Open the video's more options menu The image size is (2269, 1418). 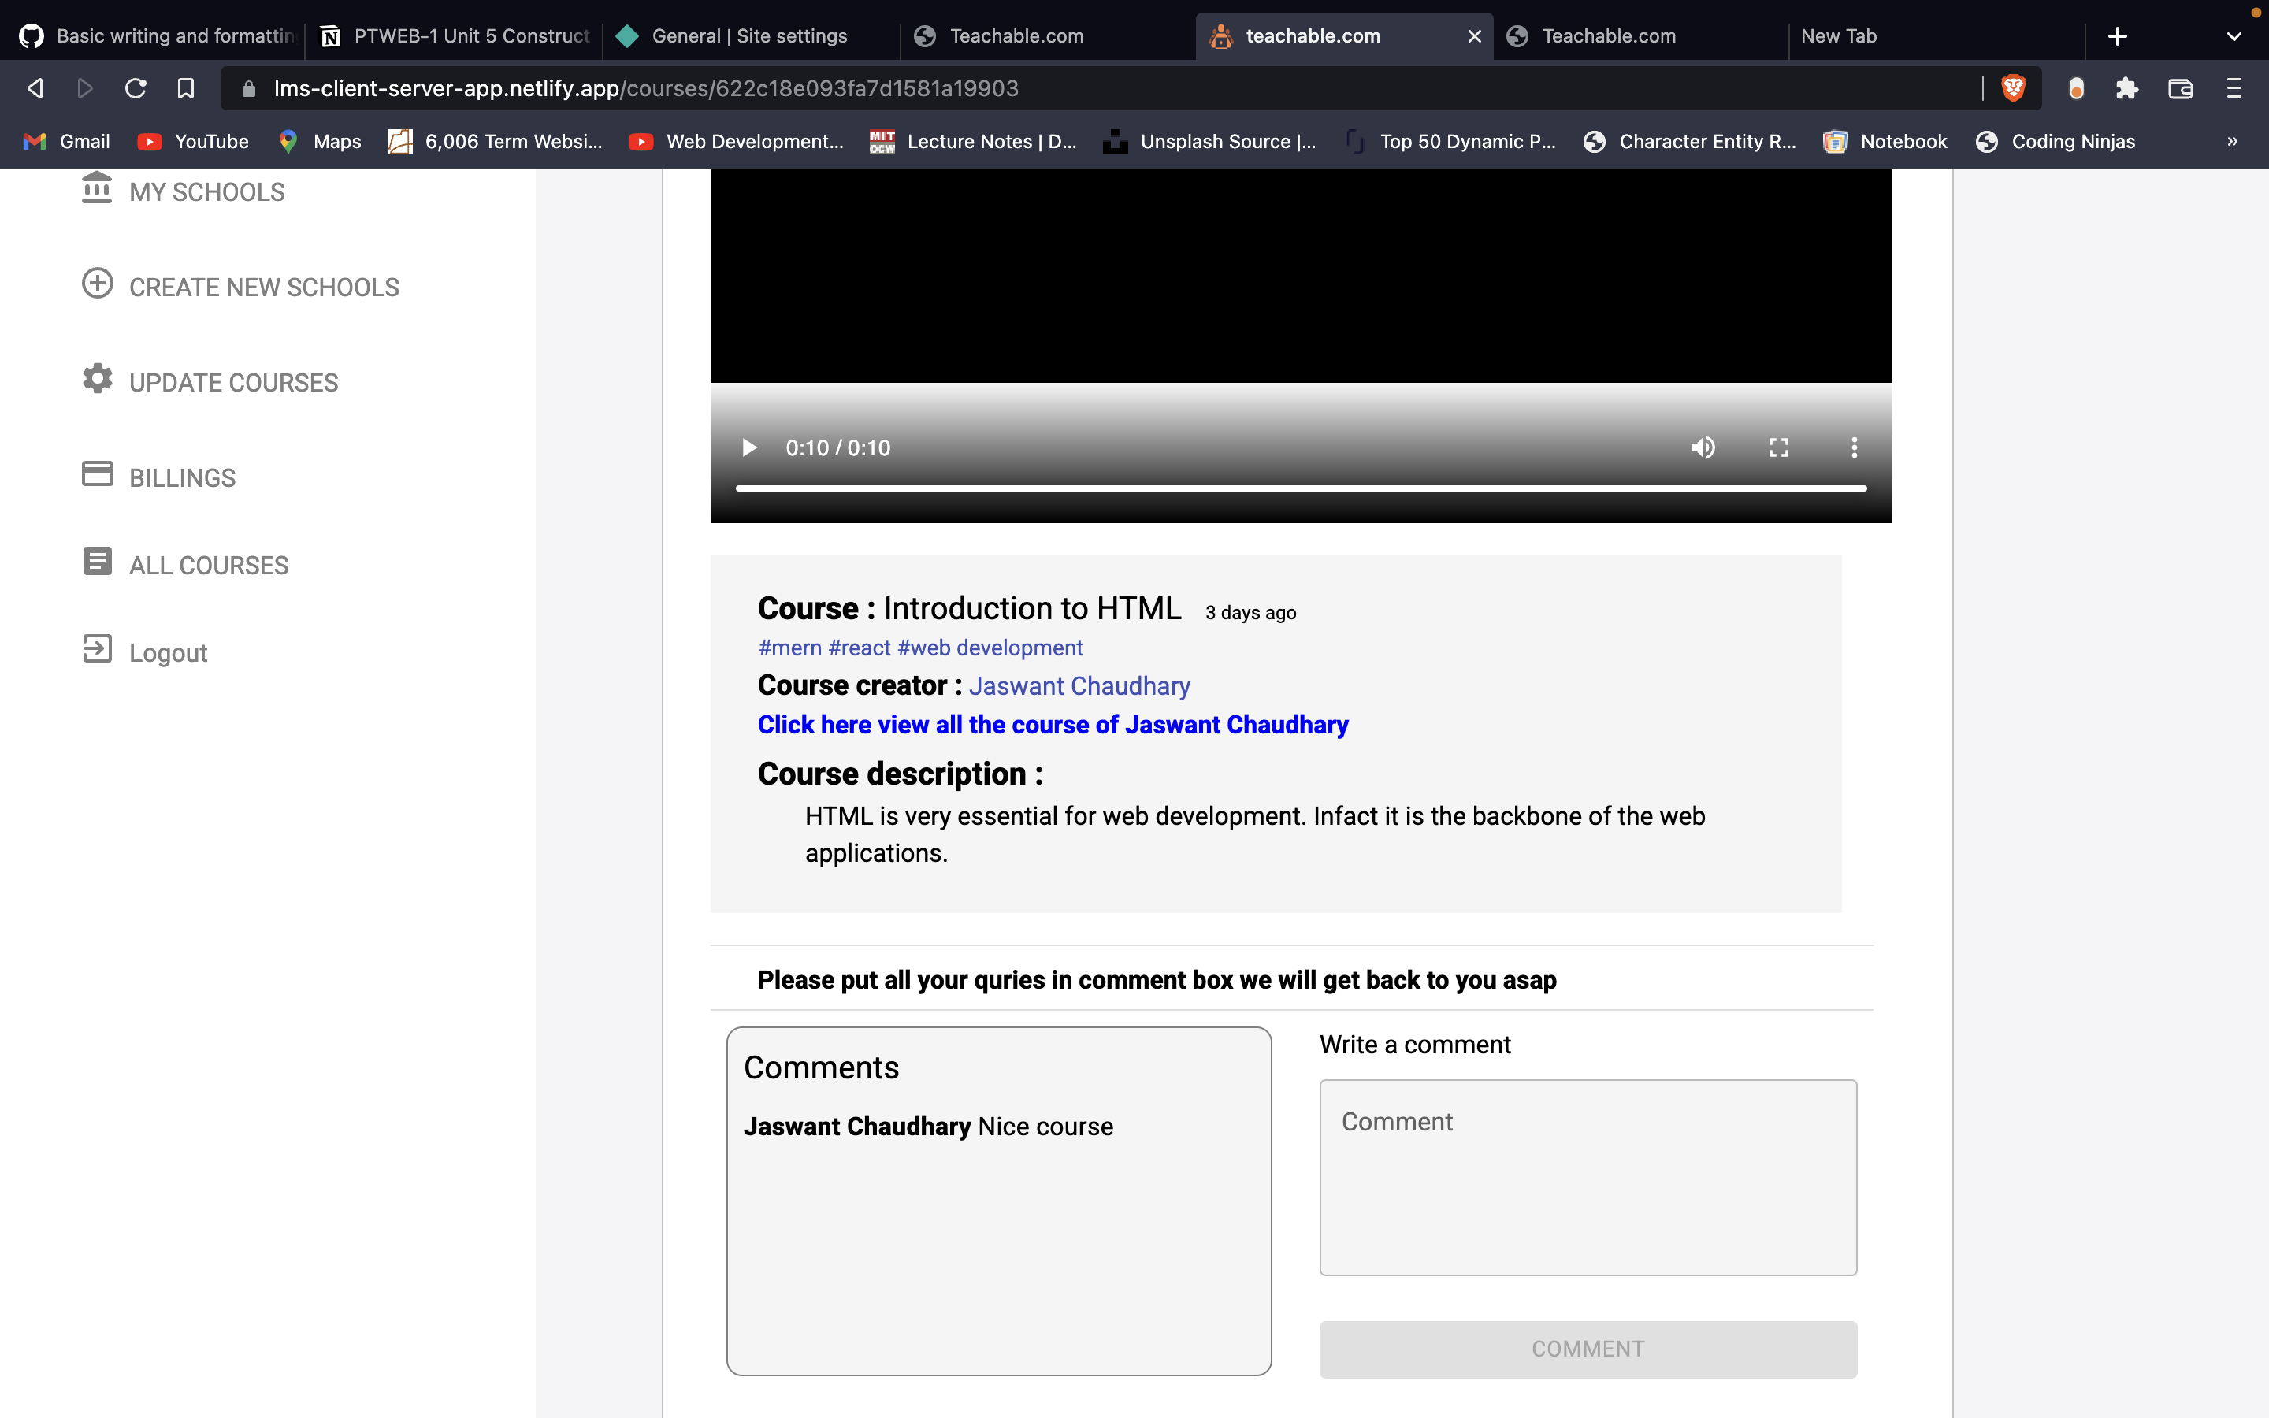1854,447
